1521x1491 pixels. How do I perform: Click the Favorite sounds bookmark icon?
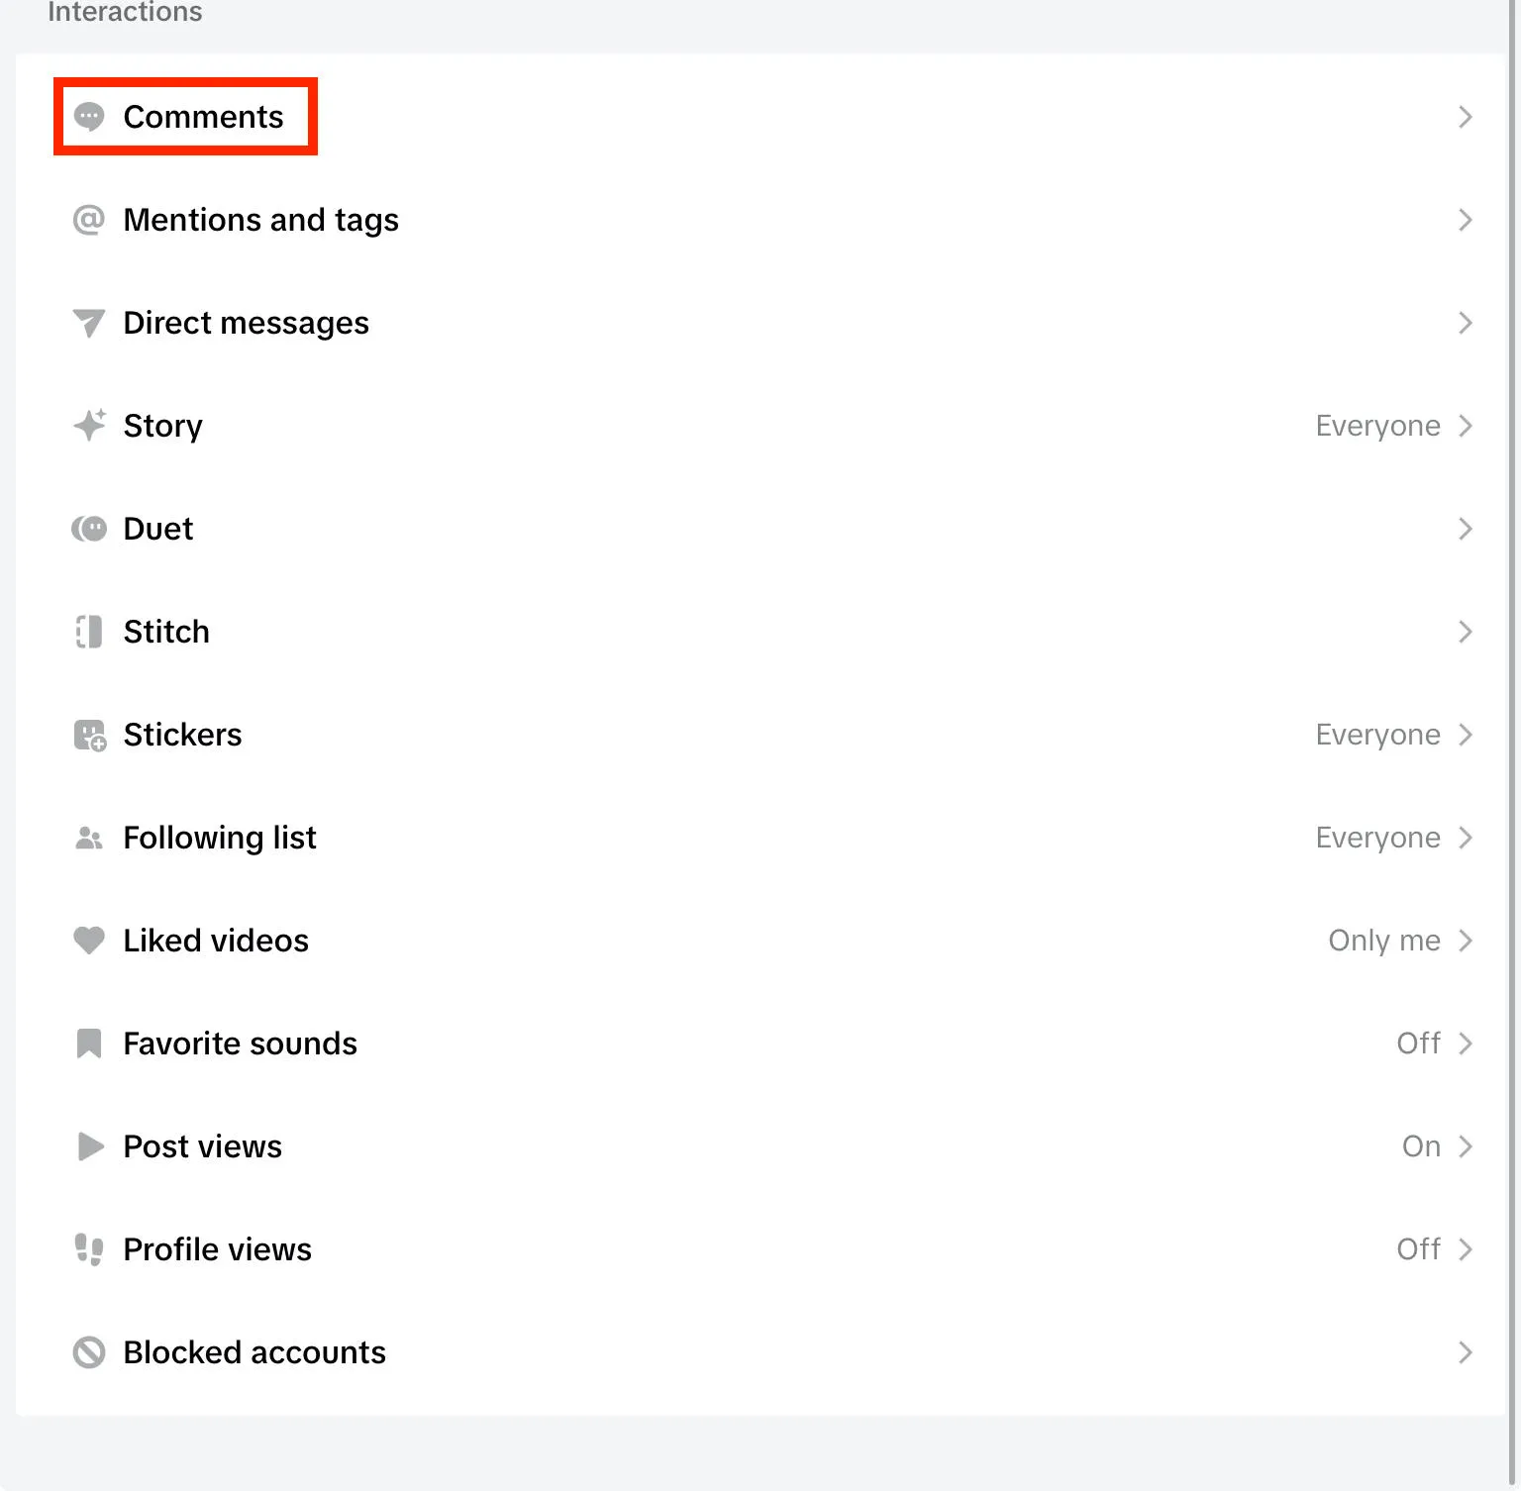[x=89, y=1044]
